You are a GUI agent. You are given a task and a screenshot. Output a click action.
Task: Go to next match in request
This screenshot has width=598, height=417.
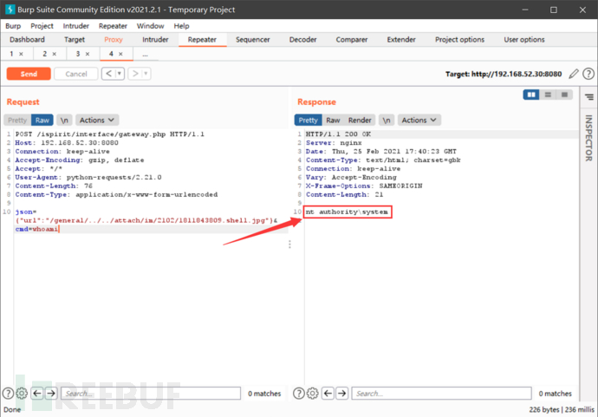pos(51,393)
